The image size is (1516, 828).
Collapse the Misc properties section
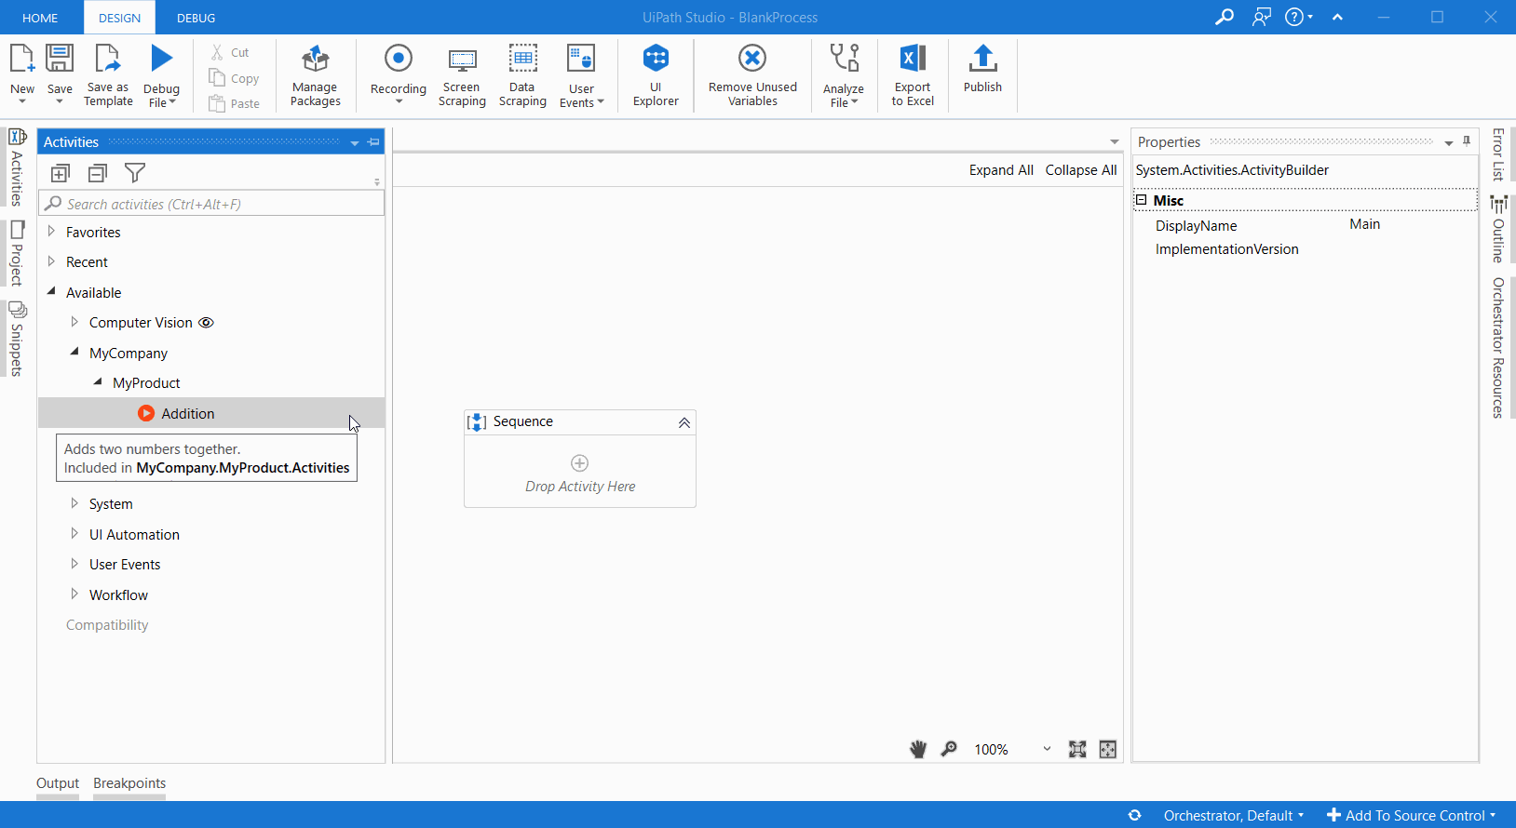[x=1141, y=200]
